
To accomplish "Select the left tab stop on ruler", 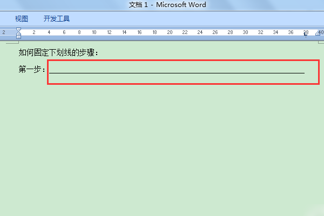I will click(x=306, y=35).
